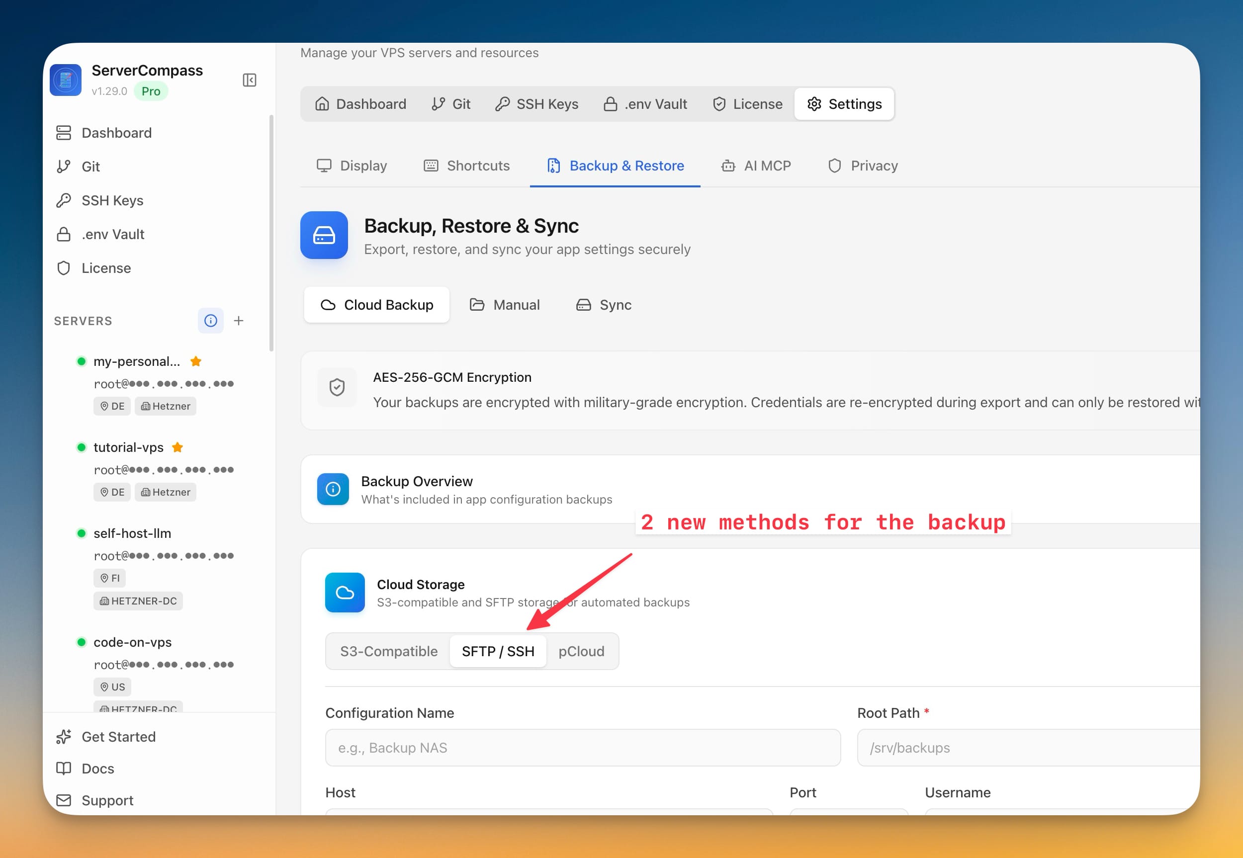Viewport: 1243px width, 858px height.
Task: Open Get Started in the sidebar footer
Action: click(x=106, y=737)
